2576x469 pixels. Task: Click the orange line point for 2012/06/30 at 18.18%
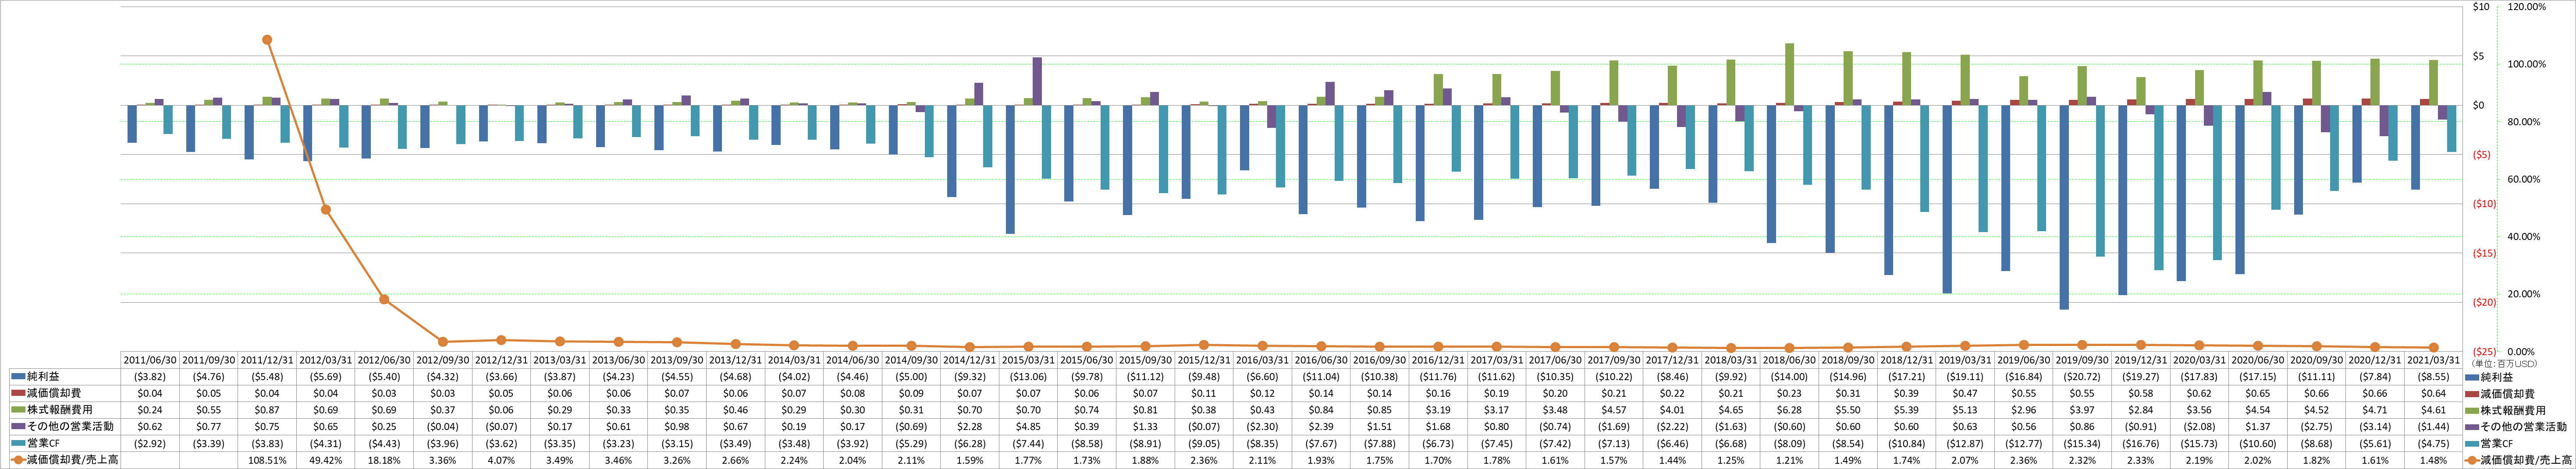click(x=384, y=300)
